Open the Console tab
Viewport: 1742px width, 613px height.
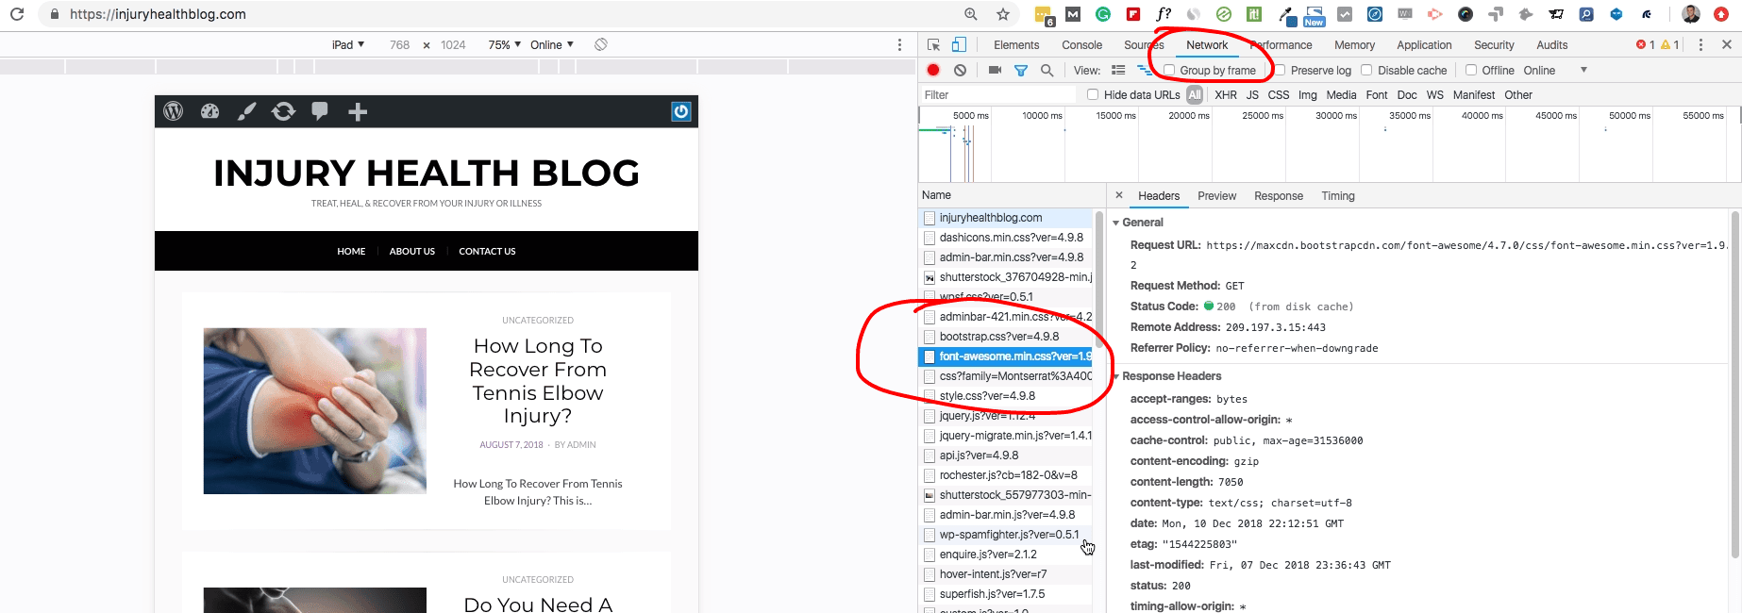[x=1081, y=44]
